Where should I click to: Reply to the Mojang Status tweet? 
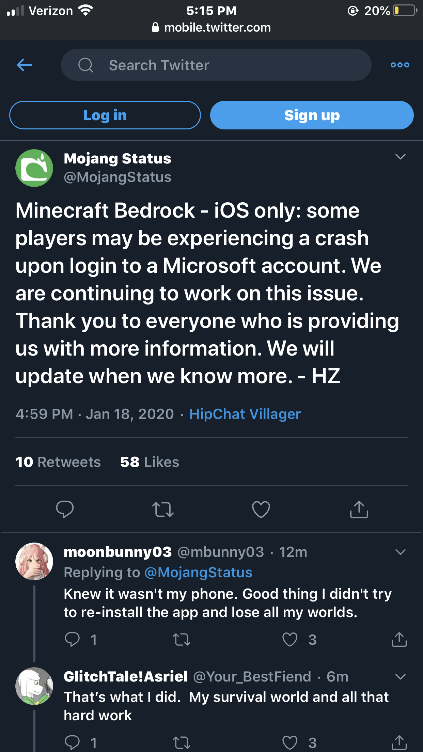point(65,510)
